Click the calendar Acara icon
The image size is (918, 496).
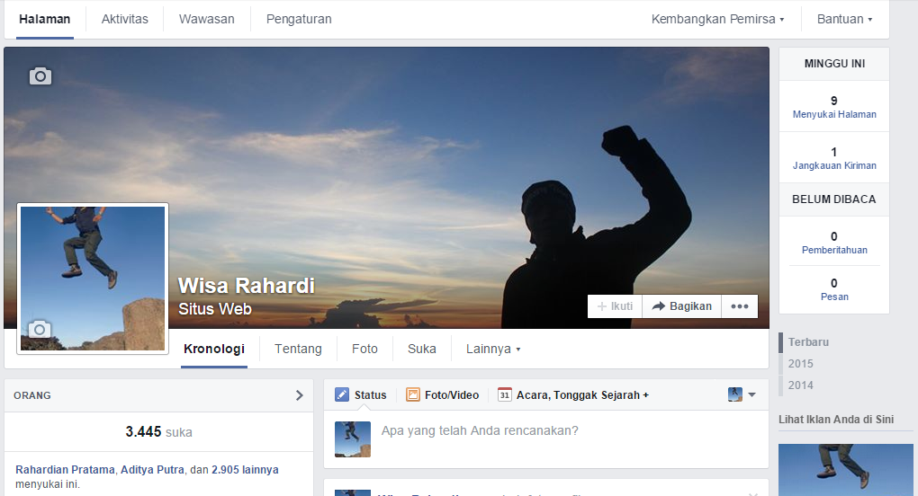coord(504,395)
